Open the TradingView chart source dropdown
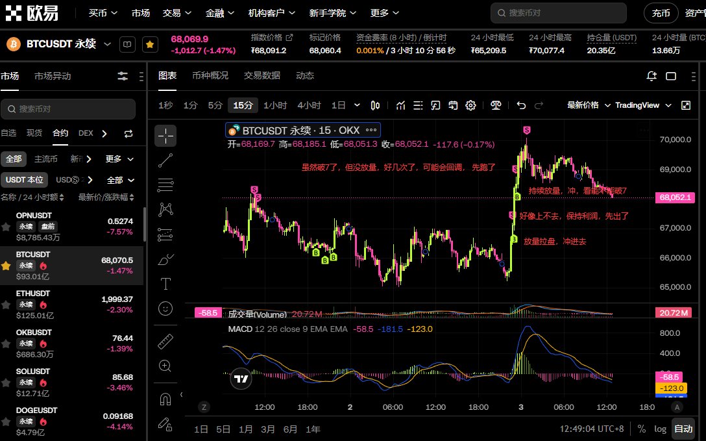706x441 pixels. click(644, 105)
